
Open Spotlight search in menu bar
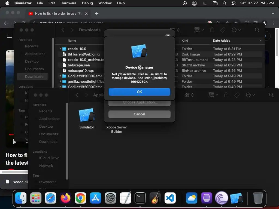click(x=225, y=3)
